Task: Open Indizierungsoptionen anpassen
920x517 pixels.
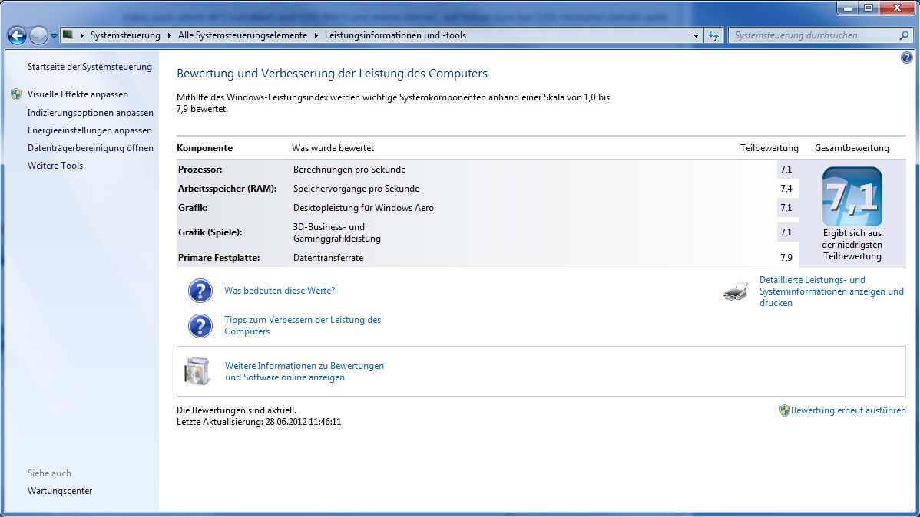Action: pos(91,113)
